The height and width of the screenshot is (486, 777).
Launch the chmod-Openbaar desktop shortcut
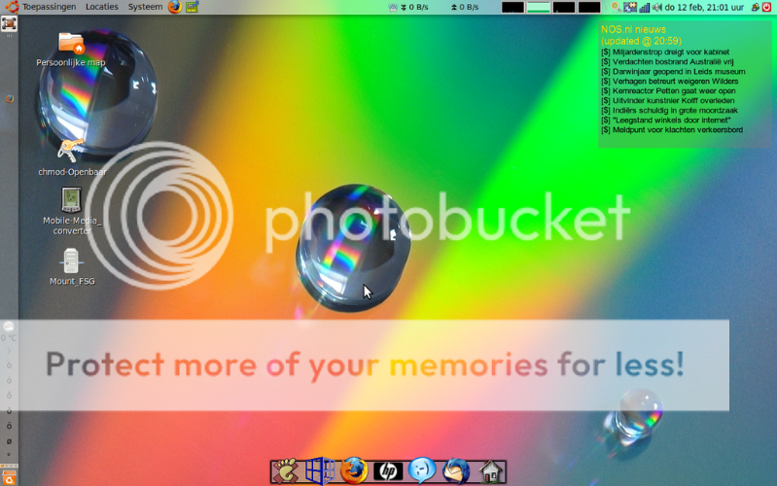[70, 152]
